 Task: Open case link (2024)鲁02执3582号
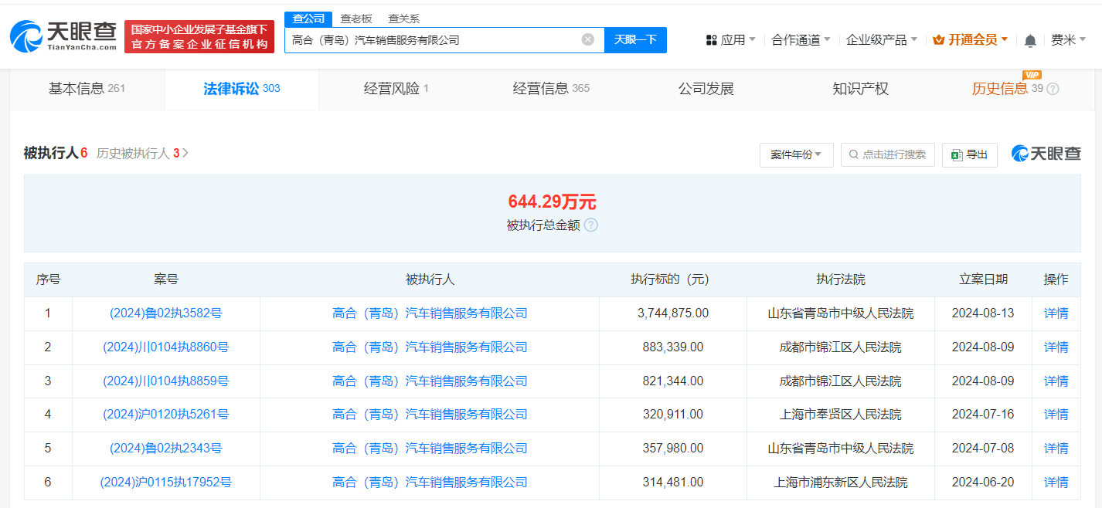point(168,313)
